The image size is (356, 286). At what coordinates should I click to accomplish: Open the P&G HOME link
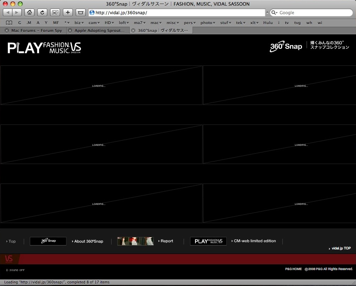293,269
